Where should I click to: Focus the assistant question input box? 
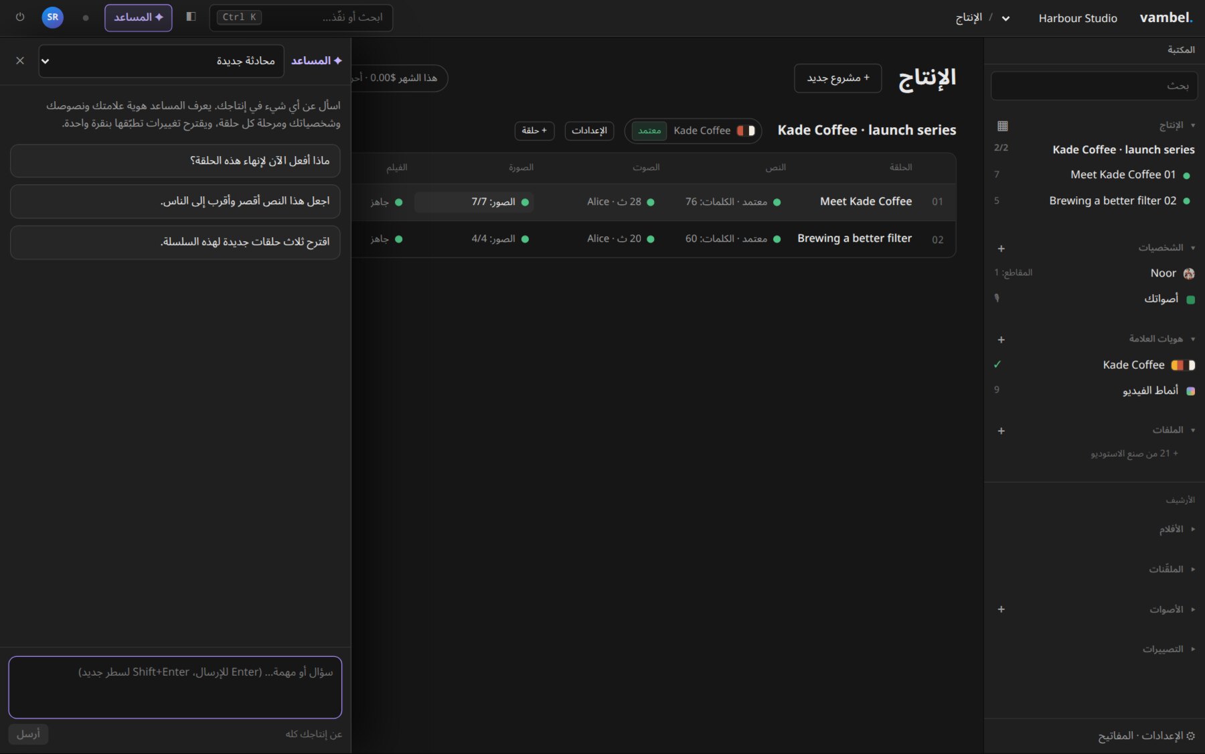point(175,687)
